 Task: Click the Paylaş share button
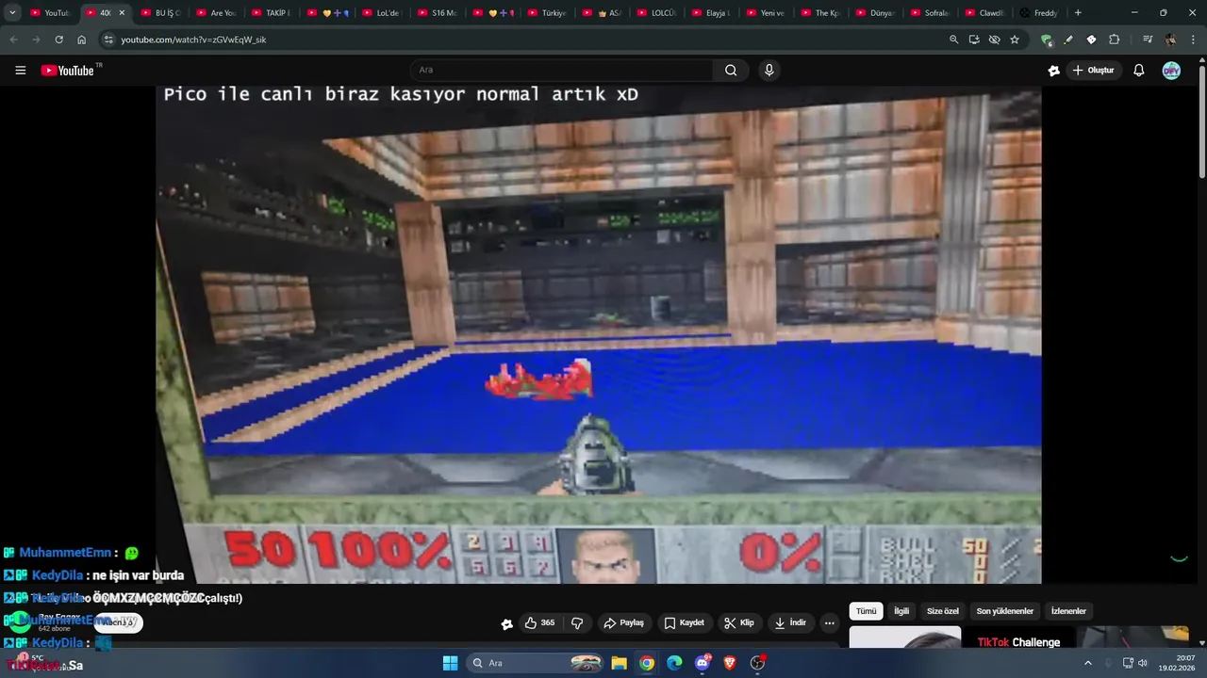click(623, 622)
